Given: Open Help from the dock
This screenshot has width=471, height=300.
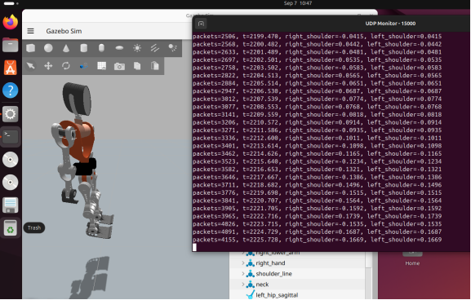Looking at the screenshot, I should [11, 90].
